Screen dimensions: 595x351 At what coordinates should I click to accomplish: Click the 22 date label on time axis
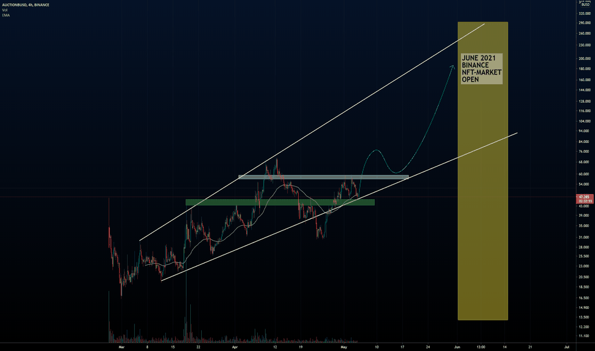(x=198, y=347)
